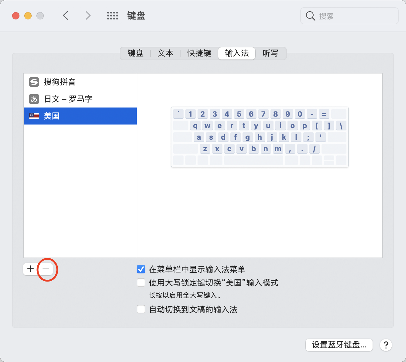Click the plus button to add input source
The image size is (406, 362).
[30, 269]
